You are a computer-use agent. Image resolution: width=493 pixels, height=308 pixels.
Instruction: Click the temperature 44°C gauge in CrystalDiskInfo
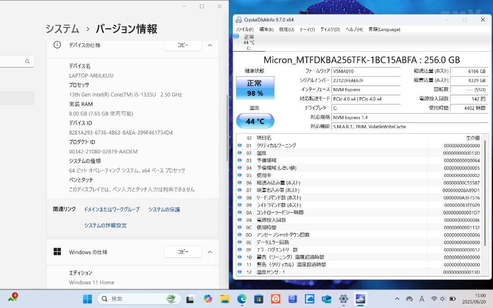click(x=255, y=120)
